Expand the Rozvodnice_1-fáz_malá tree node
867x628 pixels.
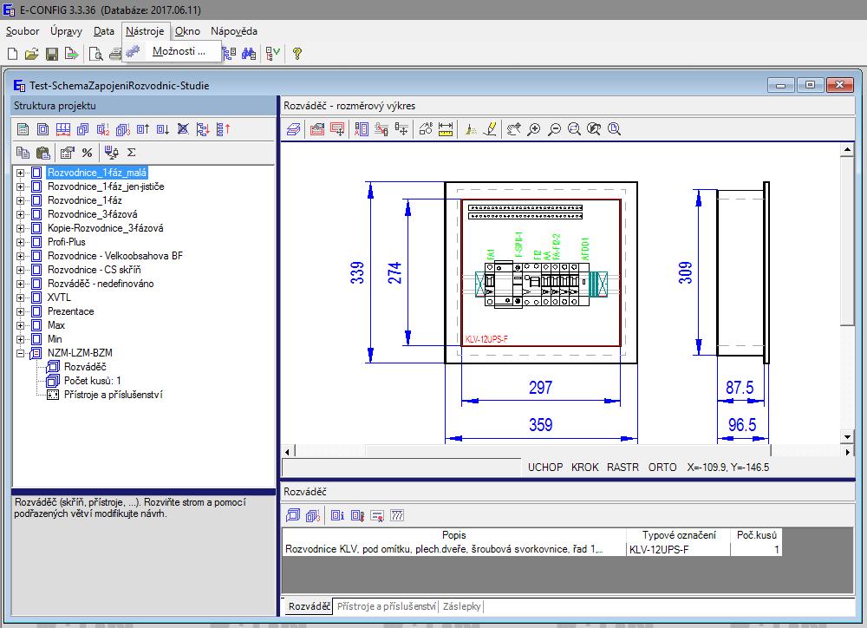pos(21,173)
